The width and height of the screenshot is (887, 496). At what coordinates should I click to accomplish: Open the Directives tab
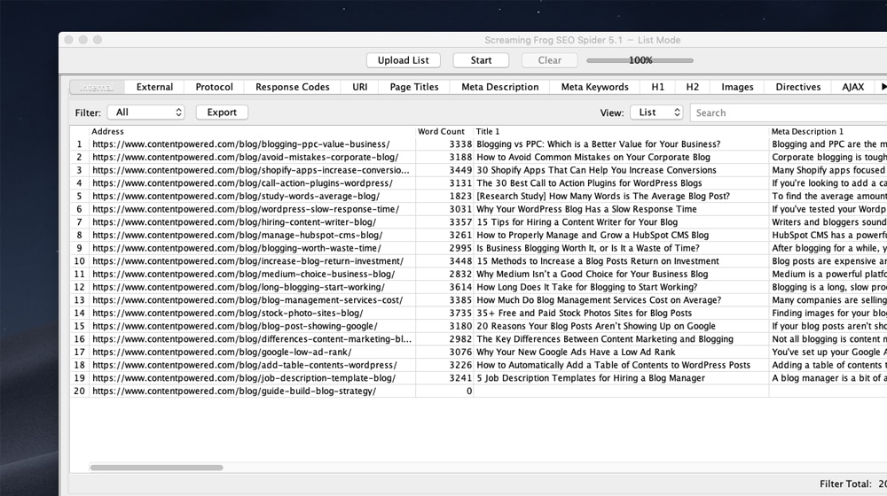pos(797,87)
